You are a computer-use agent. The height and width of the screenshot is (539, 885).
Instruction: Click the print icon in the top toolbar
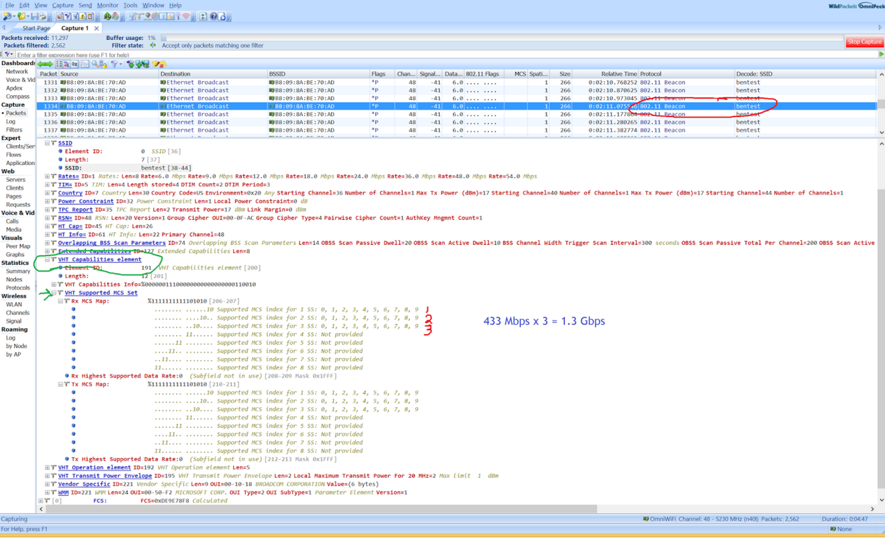point(43,17)
